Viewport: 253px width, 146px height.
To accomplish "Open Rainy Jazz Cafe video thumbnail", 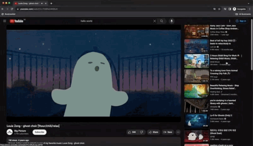I will 197,31.
